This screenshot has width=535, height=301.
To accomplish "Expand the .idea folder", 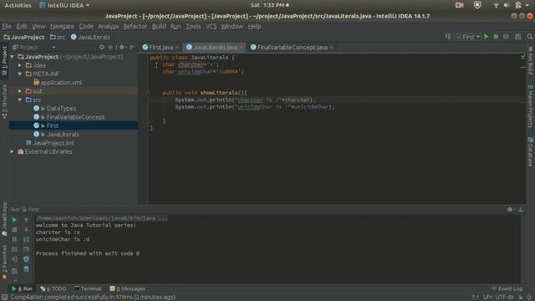I will point(20,65).
